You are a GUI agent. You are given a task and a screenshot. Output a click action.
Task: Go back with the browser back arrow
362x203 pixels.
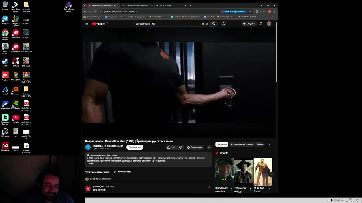(85, 12)
